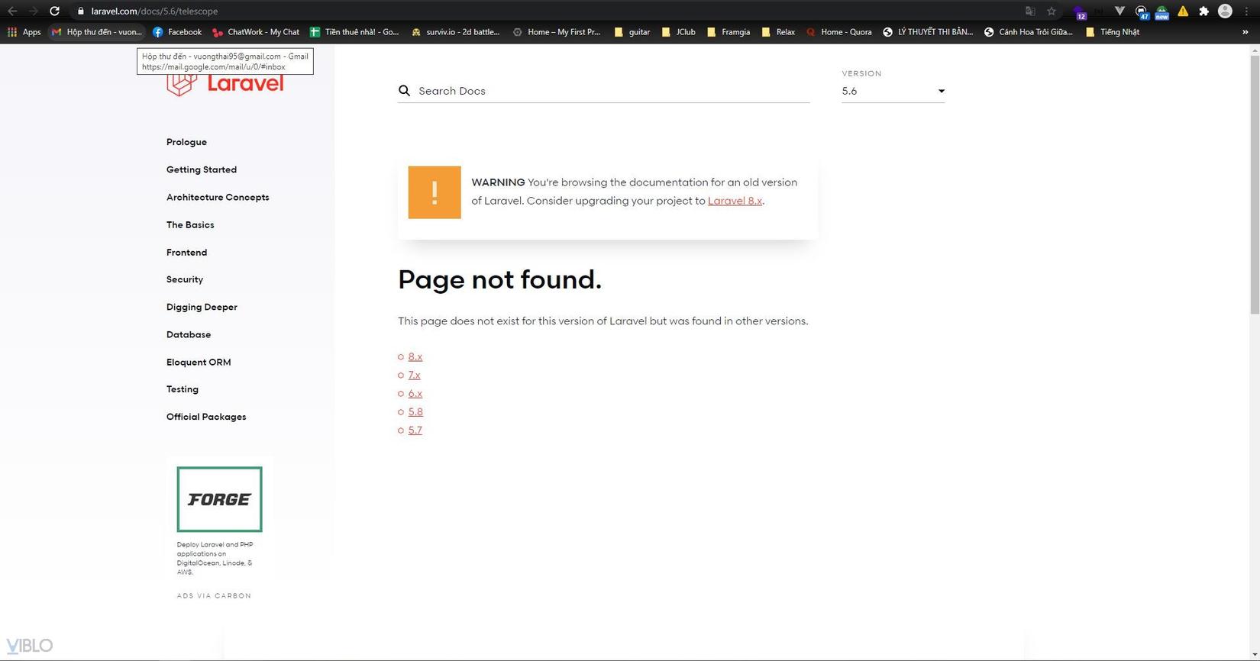Viewport: 1260px width, 661px height.
Task: Open the Extensions puzzle menu
Action: point(1204,11)
